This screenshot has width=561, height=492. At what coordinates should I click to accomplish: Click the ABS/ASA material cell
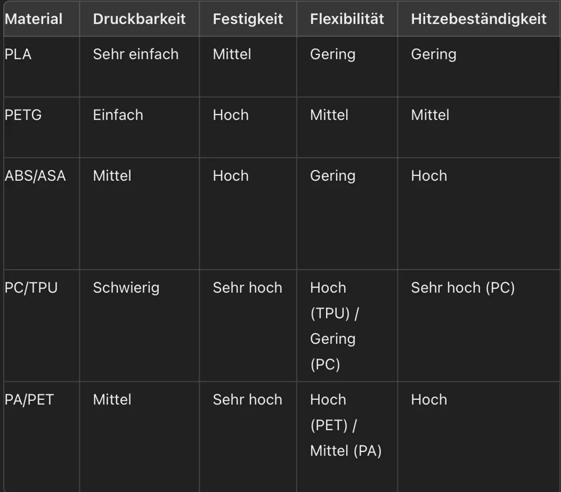point(42,214)
